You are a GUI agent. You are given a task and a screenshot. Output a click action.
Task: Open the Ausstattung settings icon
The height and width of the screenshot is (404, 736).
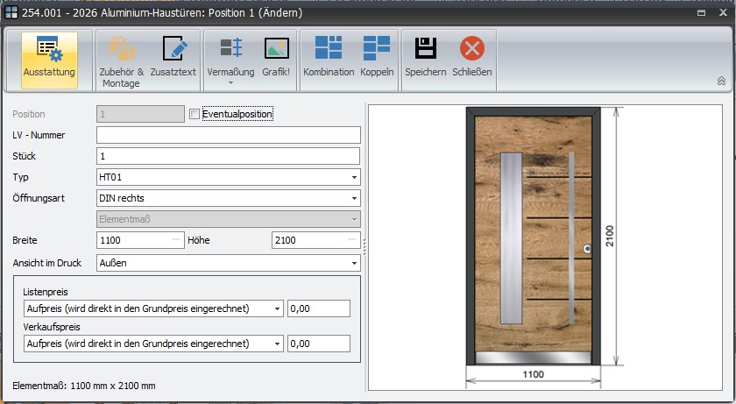49,60
